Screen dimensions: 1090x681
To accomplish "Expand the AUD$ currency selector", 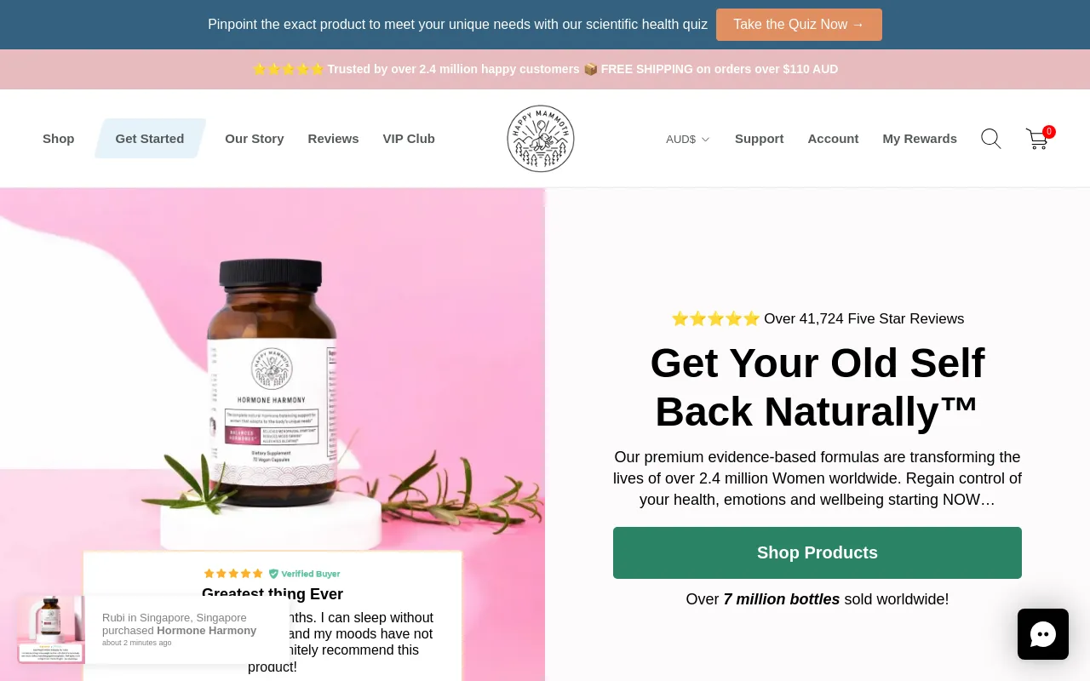I will coord(687,139).
